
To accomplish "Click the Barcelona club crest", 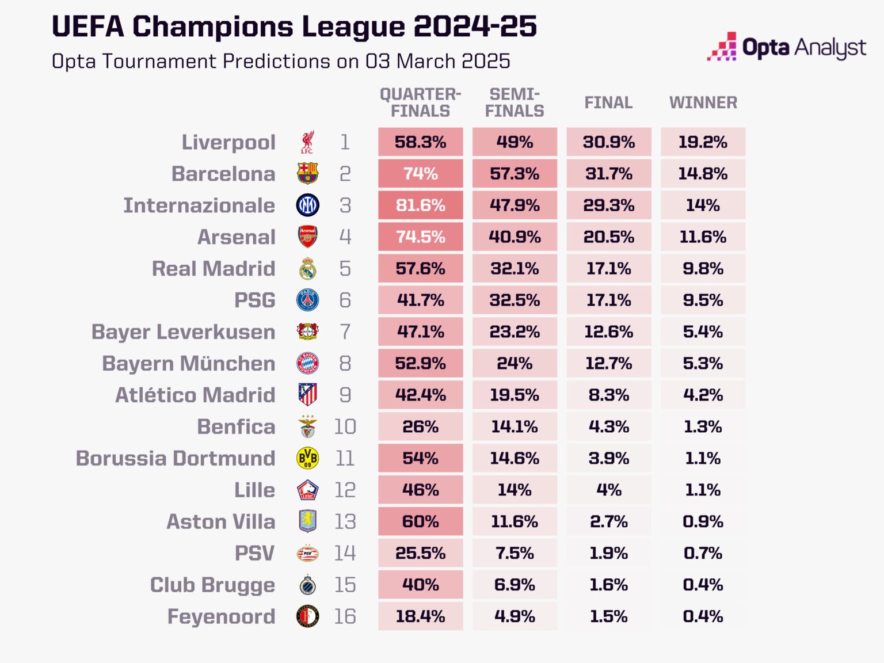I will coord(307,173).
